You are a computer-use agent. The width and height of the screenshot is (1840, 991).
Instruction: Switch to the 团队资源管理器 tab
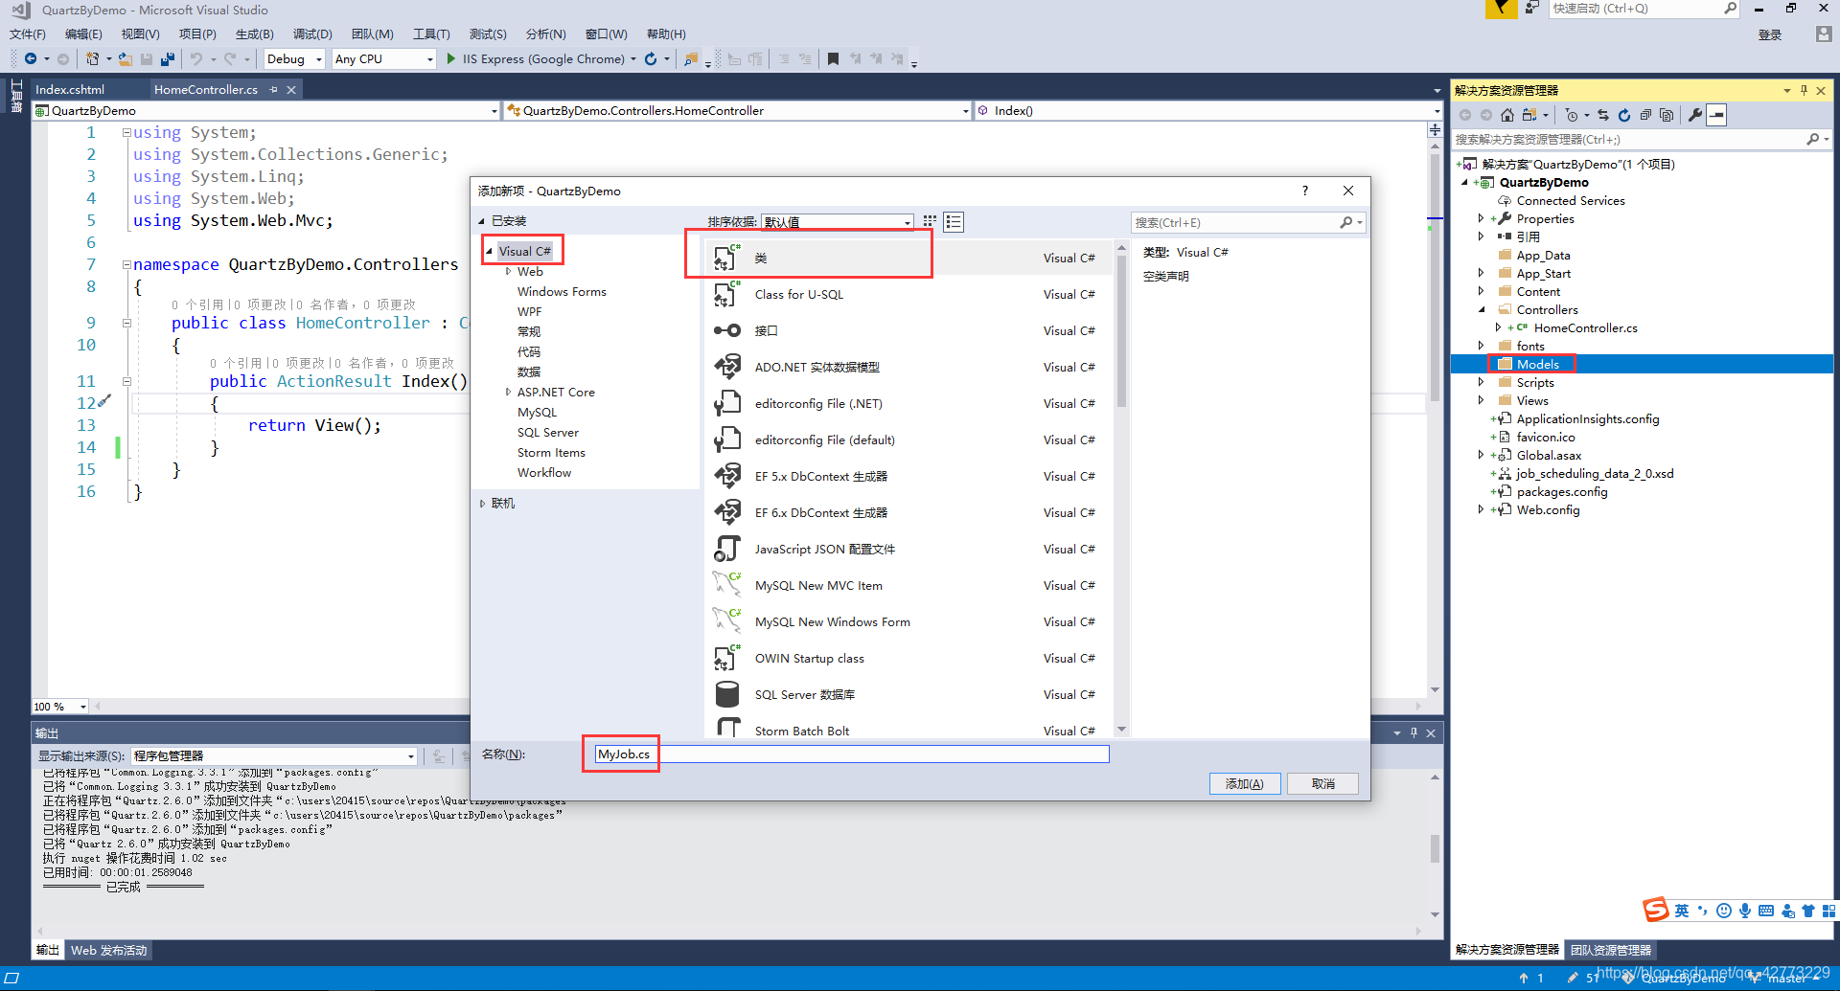point(1611,950)
